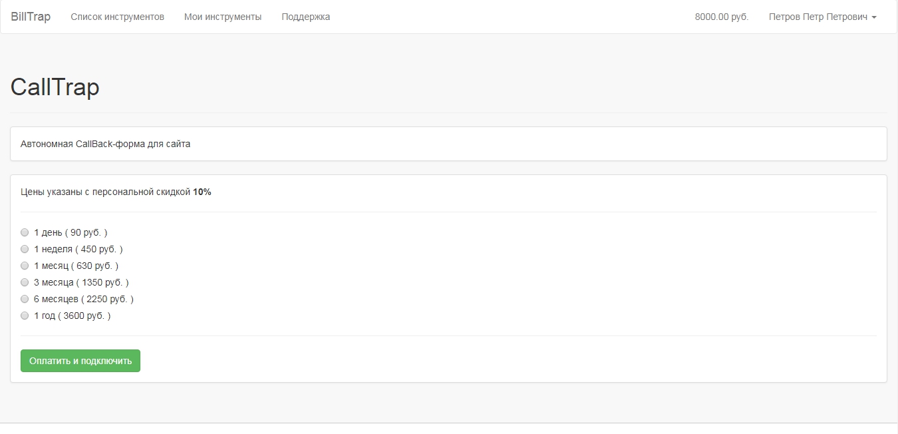898x434 pixels.
Task: Choose the 1 неделя radio option
Action: [25, 249]
